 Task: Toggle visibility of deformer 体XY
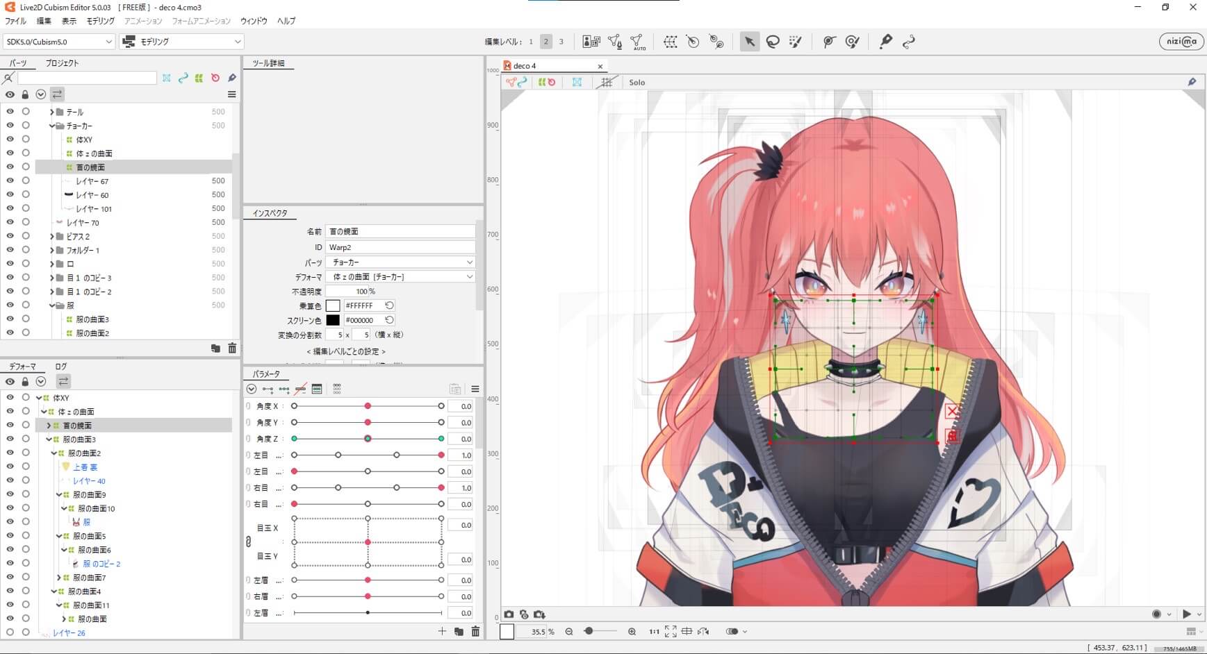point(10,398)
